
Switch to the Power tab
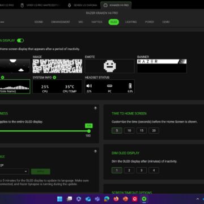coord(150,22)
